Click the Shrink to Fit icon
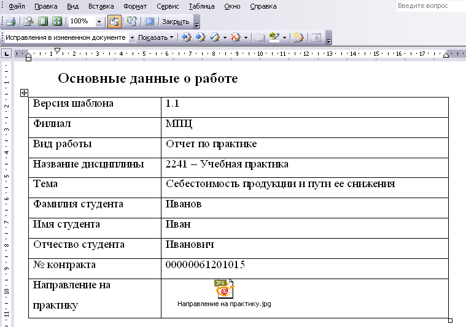The width and height of the screenshot is (466, 327). tap(131, 21)
